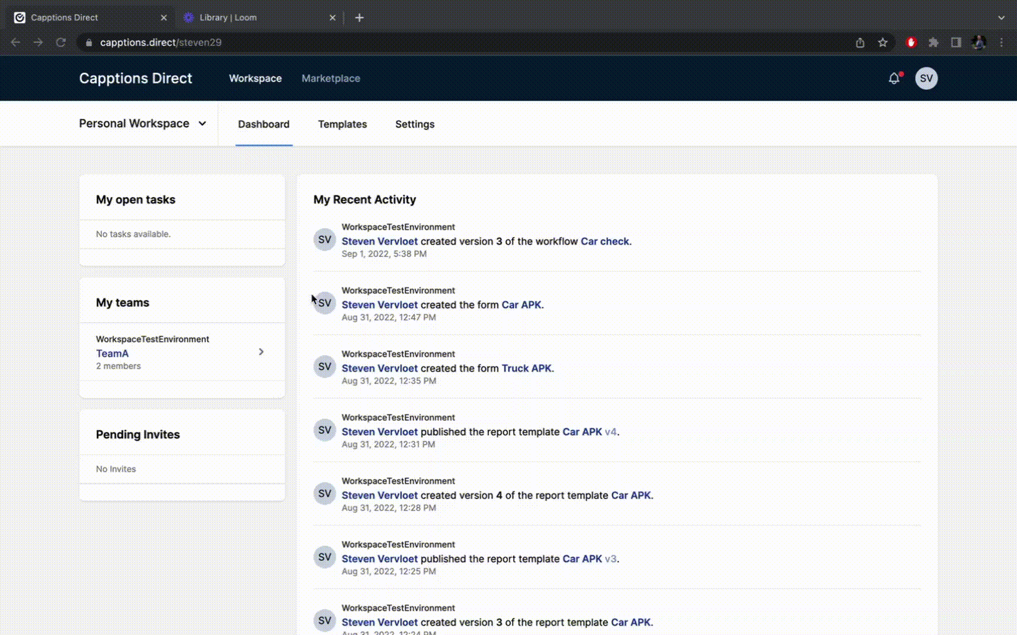Open the TeamA team link
The image size is (1017, 635).
112,353
